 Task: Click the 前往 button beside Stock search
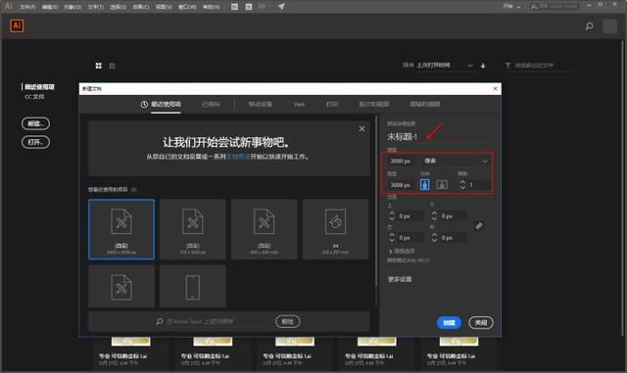pyautogui.click(x=287, y=321)
